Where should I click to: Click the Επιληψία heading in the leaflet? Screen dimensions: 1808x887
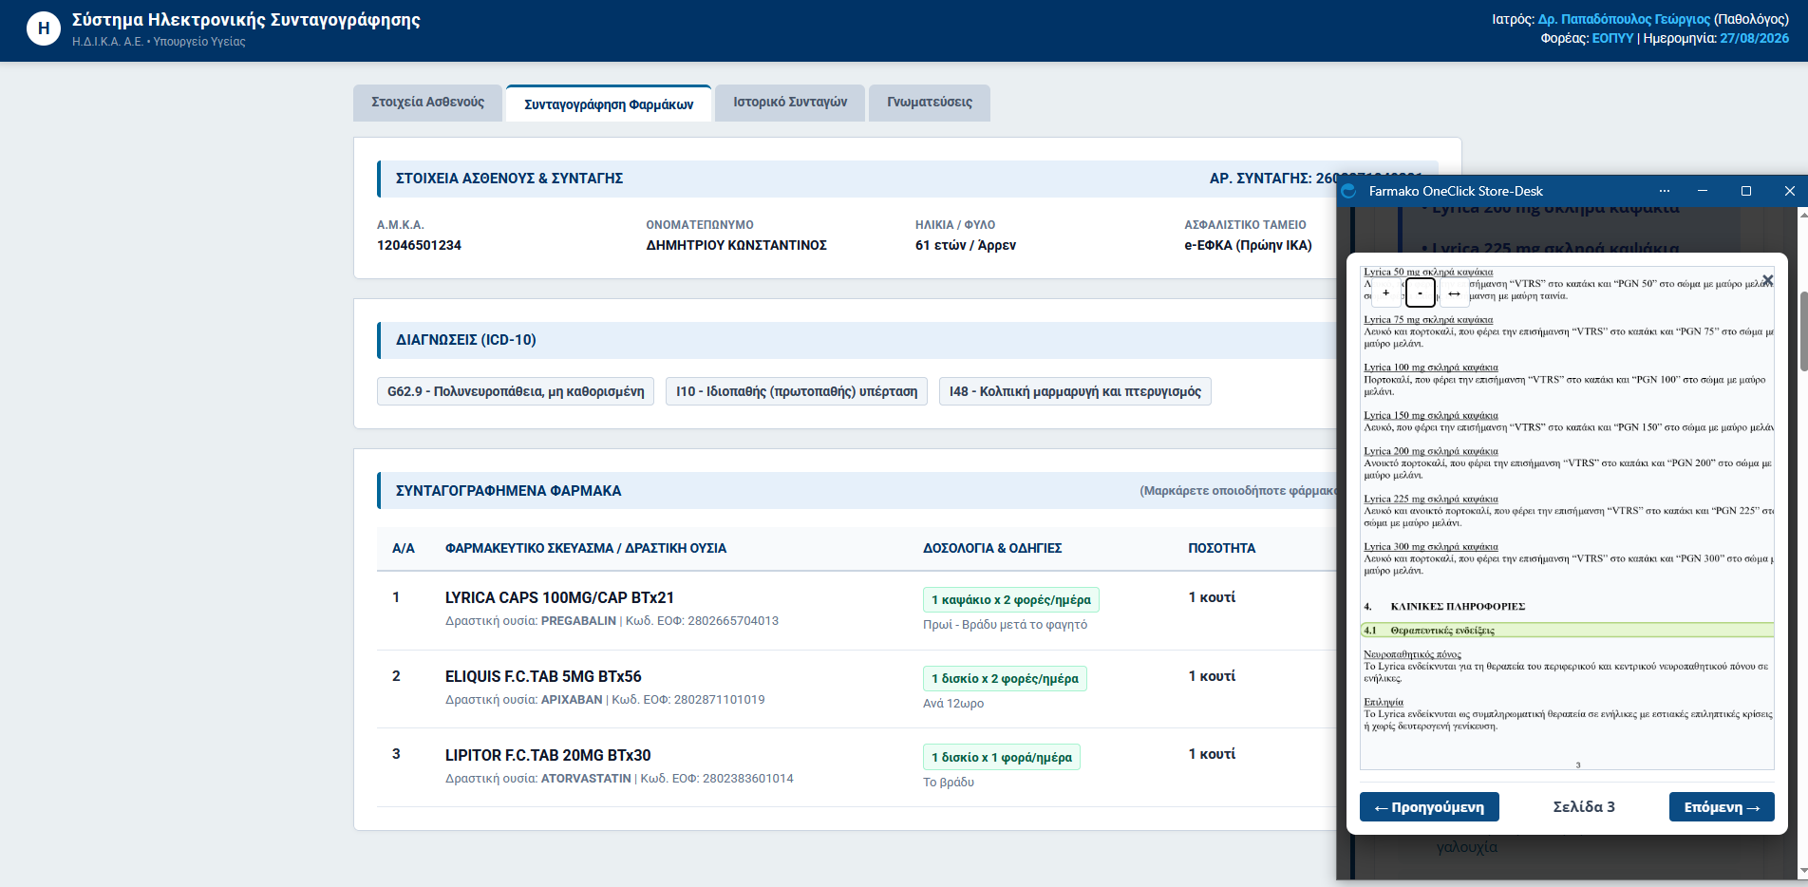[x=1384, y=702]
